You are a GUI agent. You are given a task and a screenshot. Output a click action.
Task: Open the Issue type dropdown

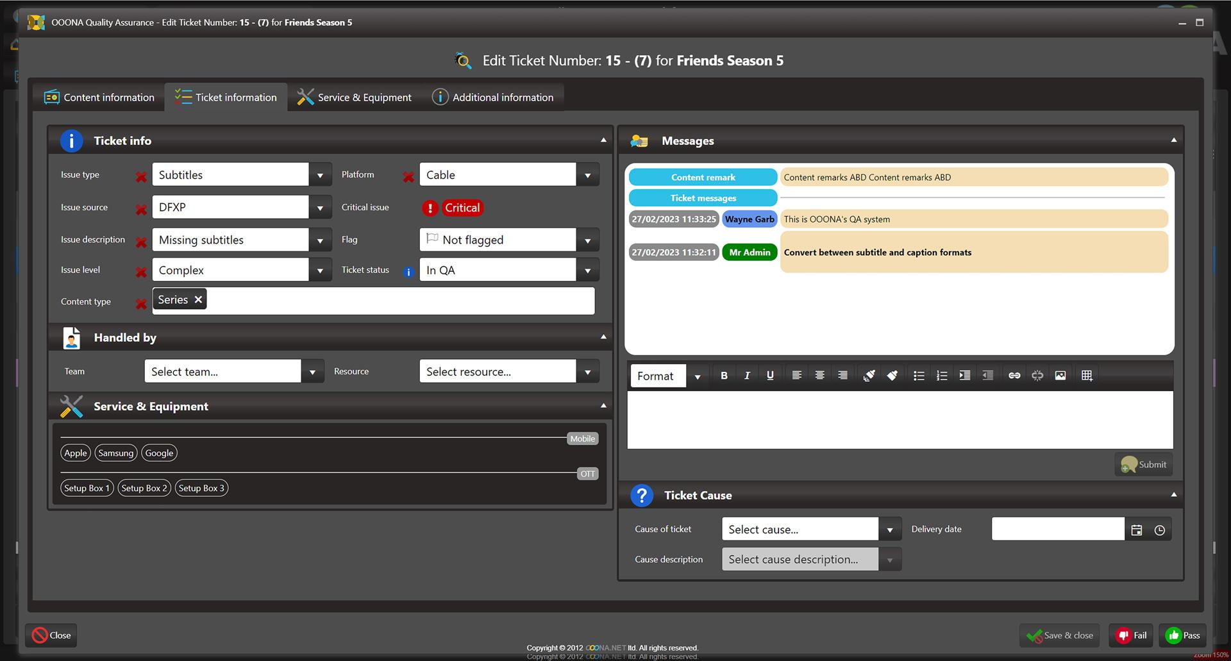click(x=320, y=174)
